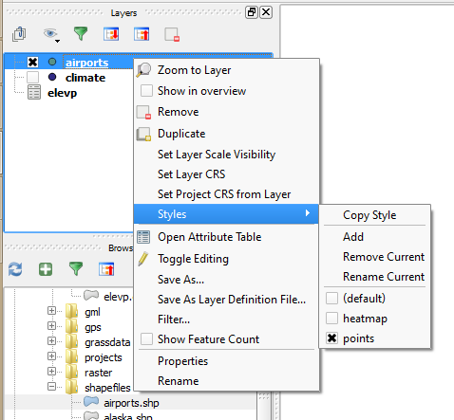Click the green Add Selected Layers icon
The image size is (454, 420).
pyautogui.click(x=46, y=269)
